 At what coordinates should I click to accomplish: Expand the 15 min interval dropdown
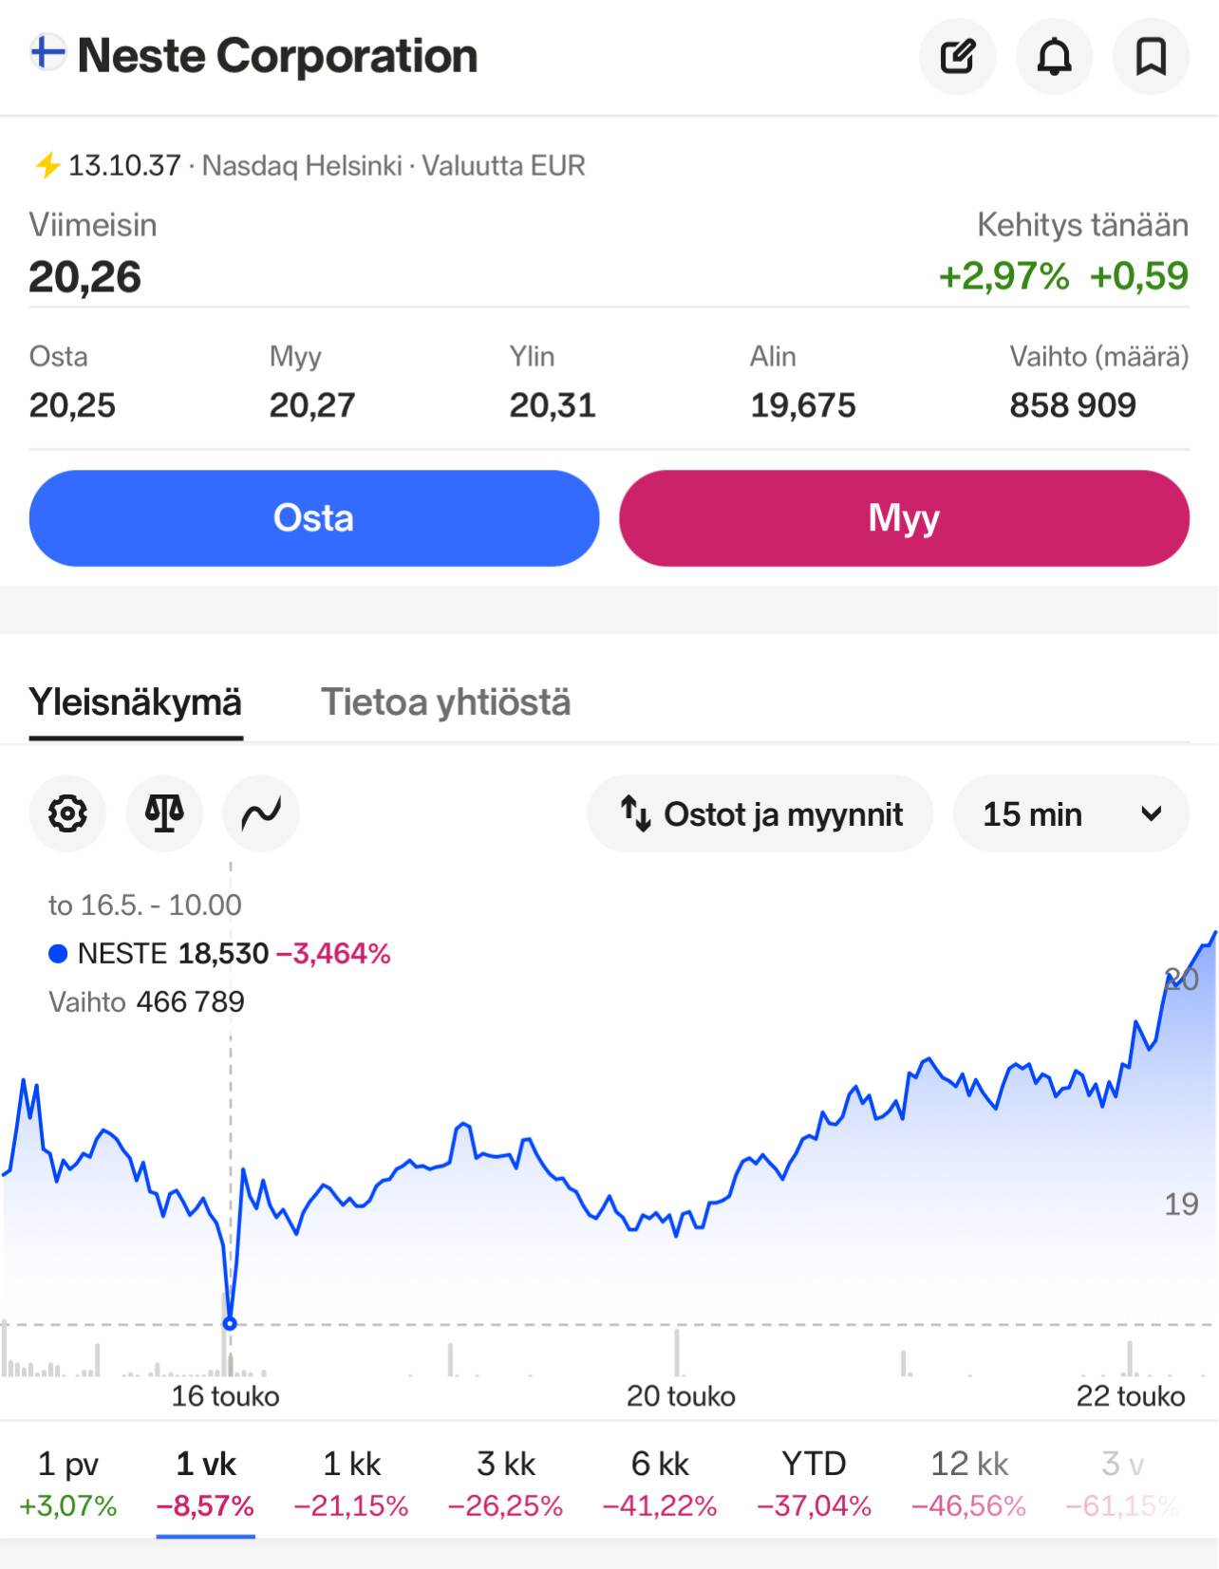coord(1071,813)
